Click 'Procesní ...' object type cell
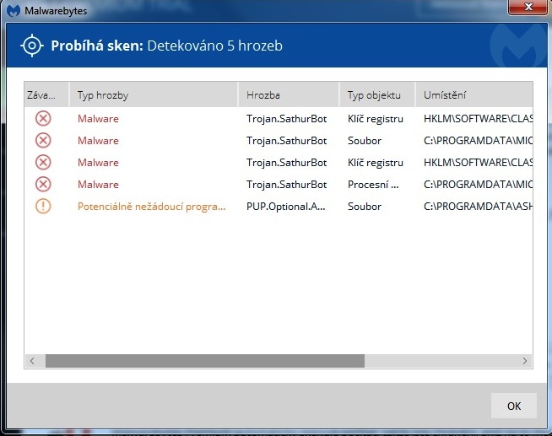The image size is (552, 436). pyautogui.click(x=373, y=185)
